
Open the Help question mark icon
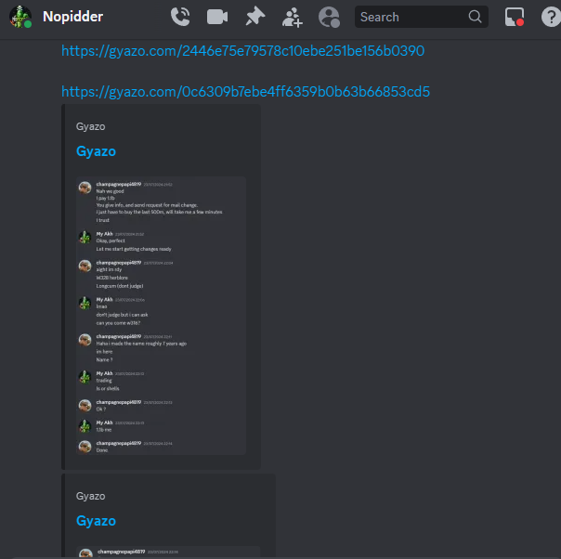coord(551,17)
